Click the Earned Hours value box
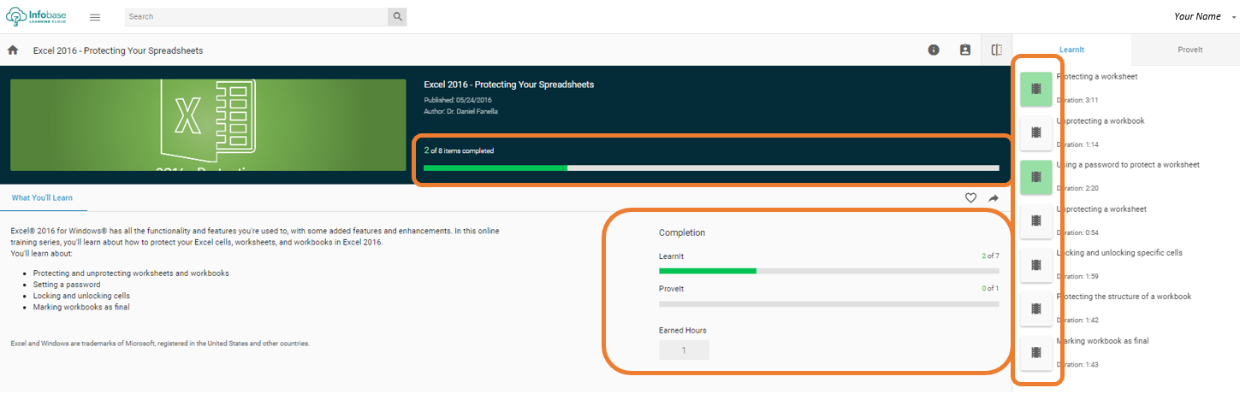 [684, 350]
